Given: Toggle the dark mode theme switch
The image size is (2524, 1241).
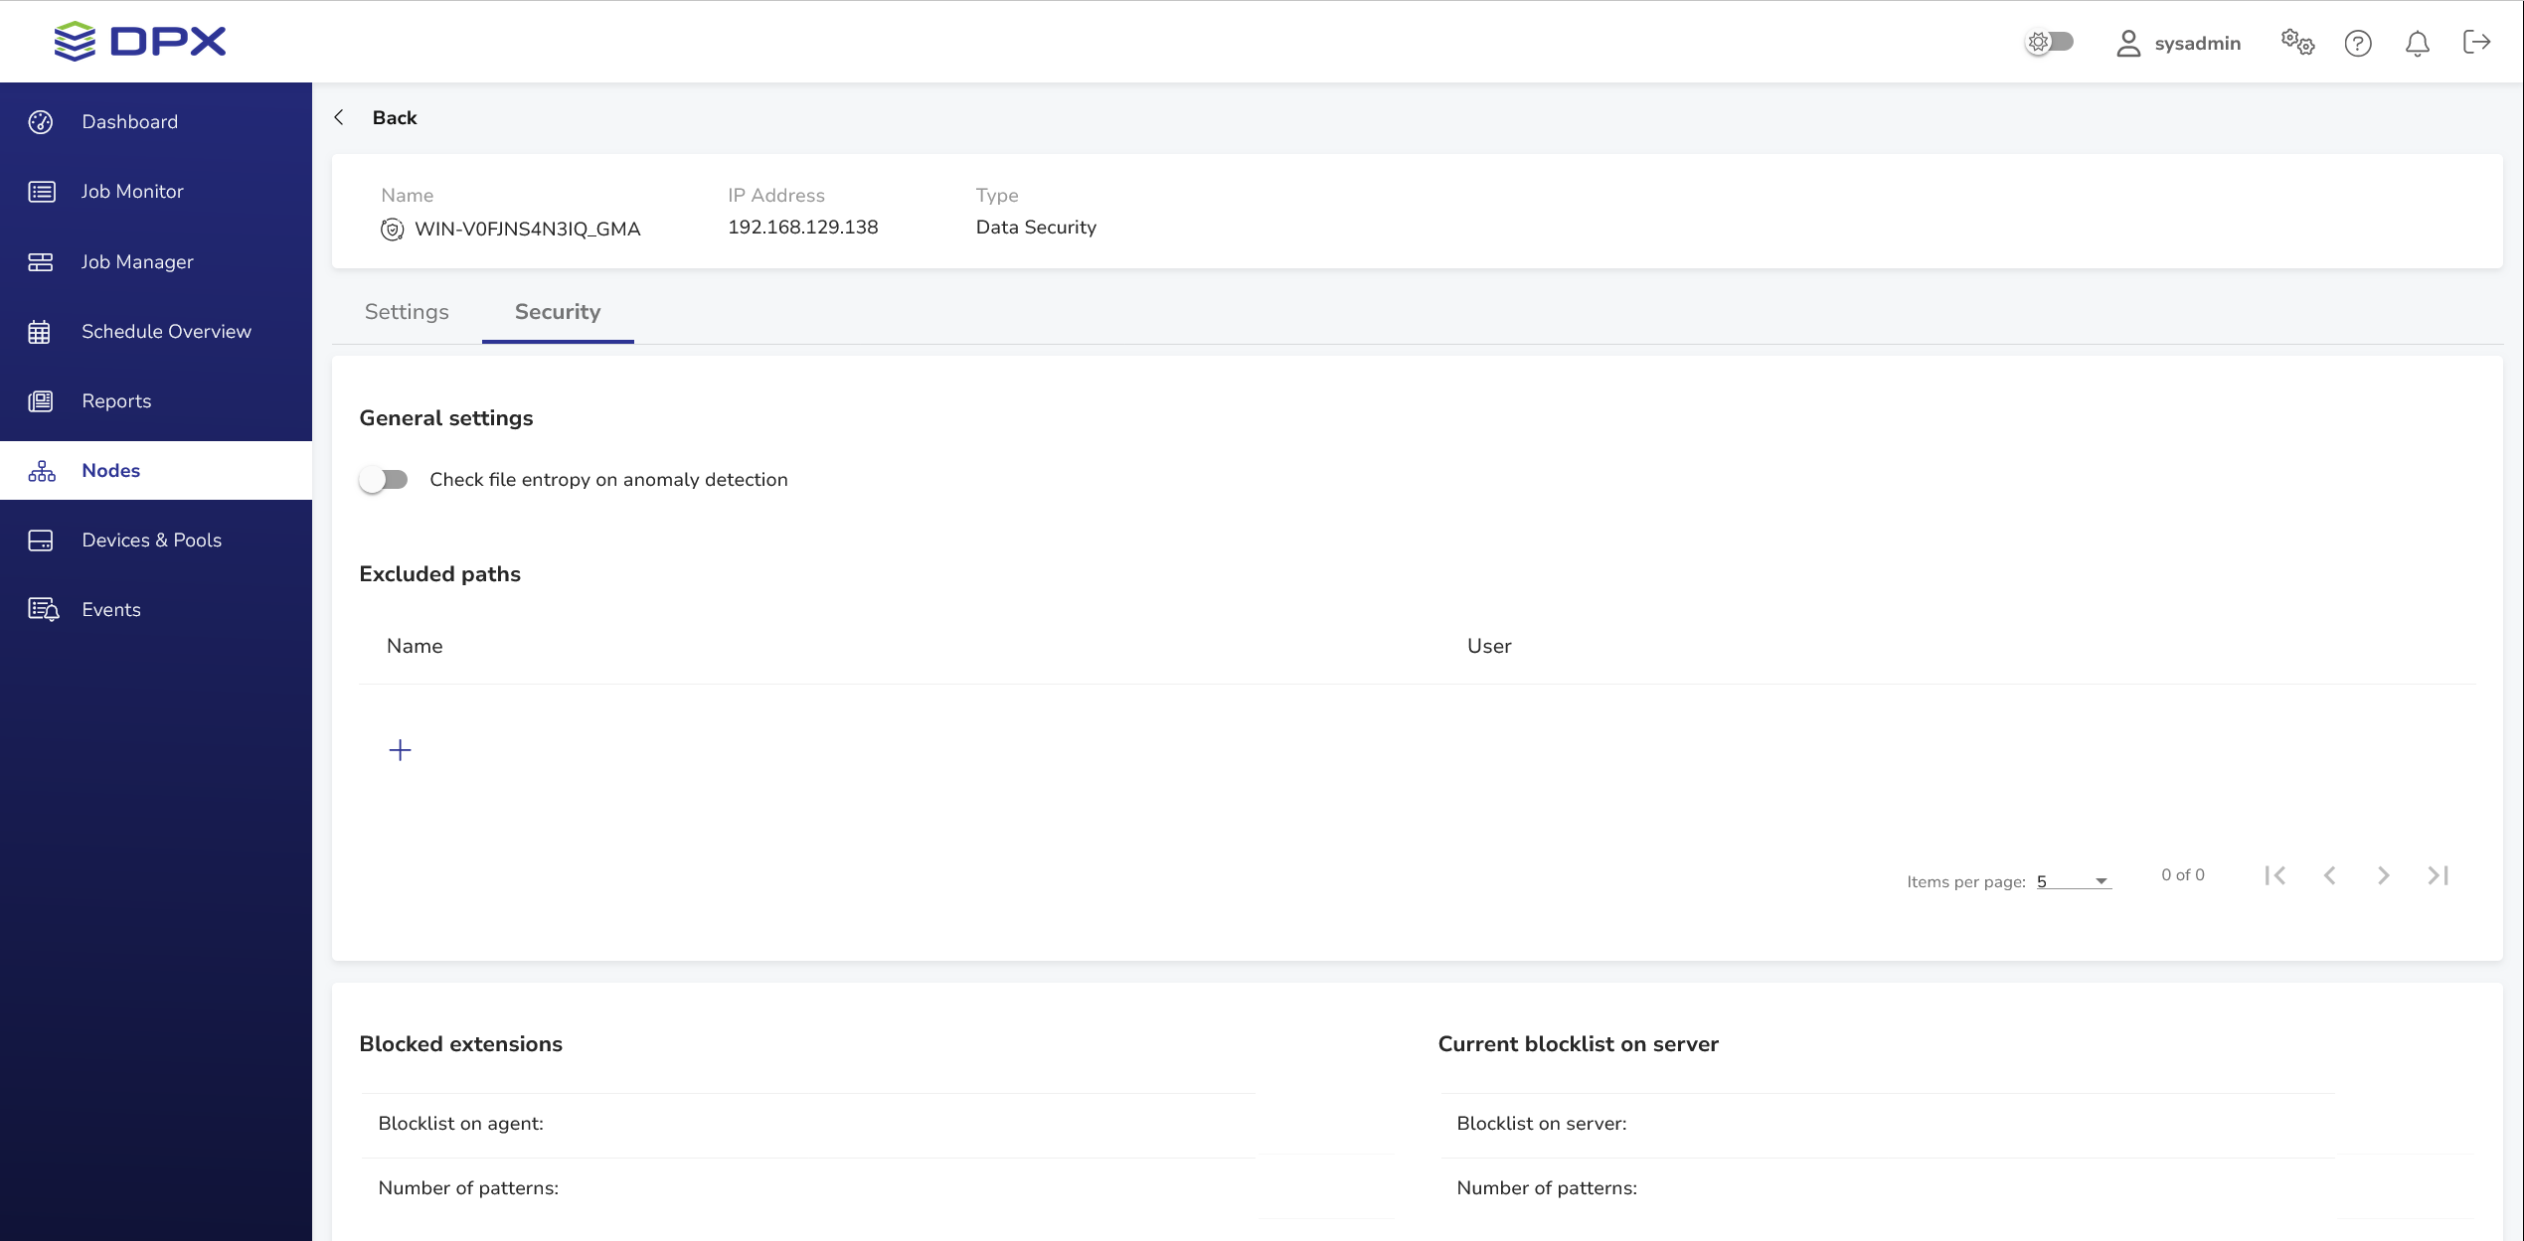Looking at the screenshot, I should click(2050, 42).
